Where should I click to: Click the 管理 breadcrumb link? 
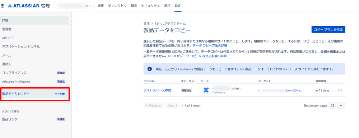pos(146,24)
